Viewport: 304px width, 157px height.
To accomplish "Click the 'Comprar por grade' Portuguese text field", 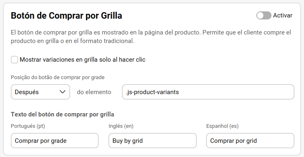I will [x=55, y=140].
